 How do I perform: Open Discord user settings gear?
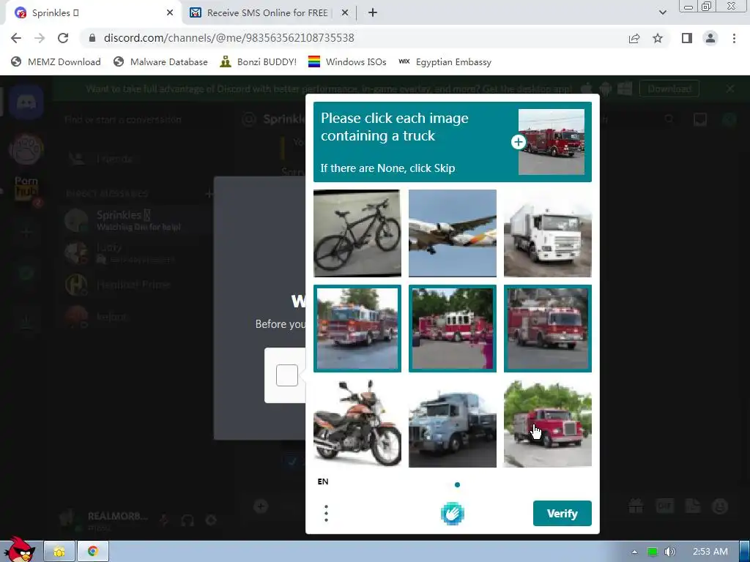pyautogui.click(x=210, y=520)
